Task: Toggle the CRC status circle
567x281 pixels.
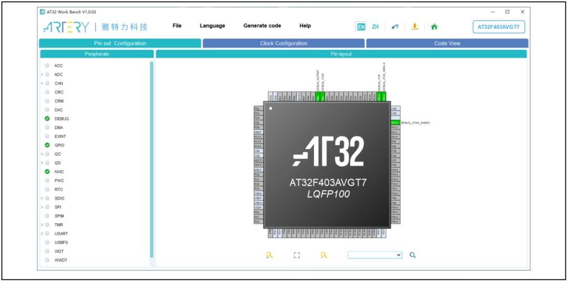Action: tap(47, 92)
